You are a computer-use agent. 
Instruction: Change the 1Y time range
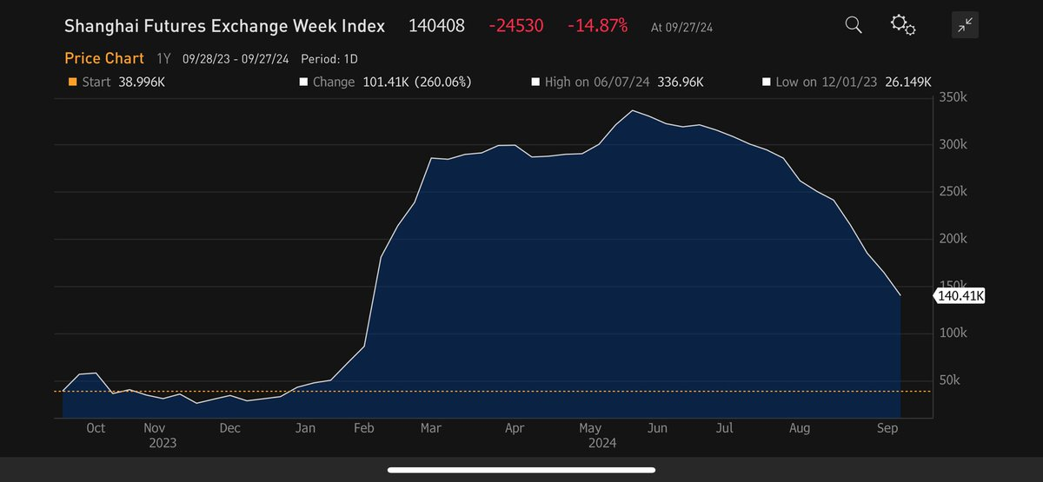[163, 59]
